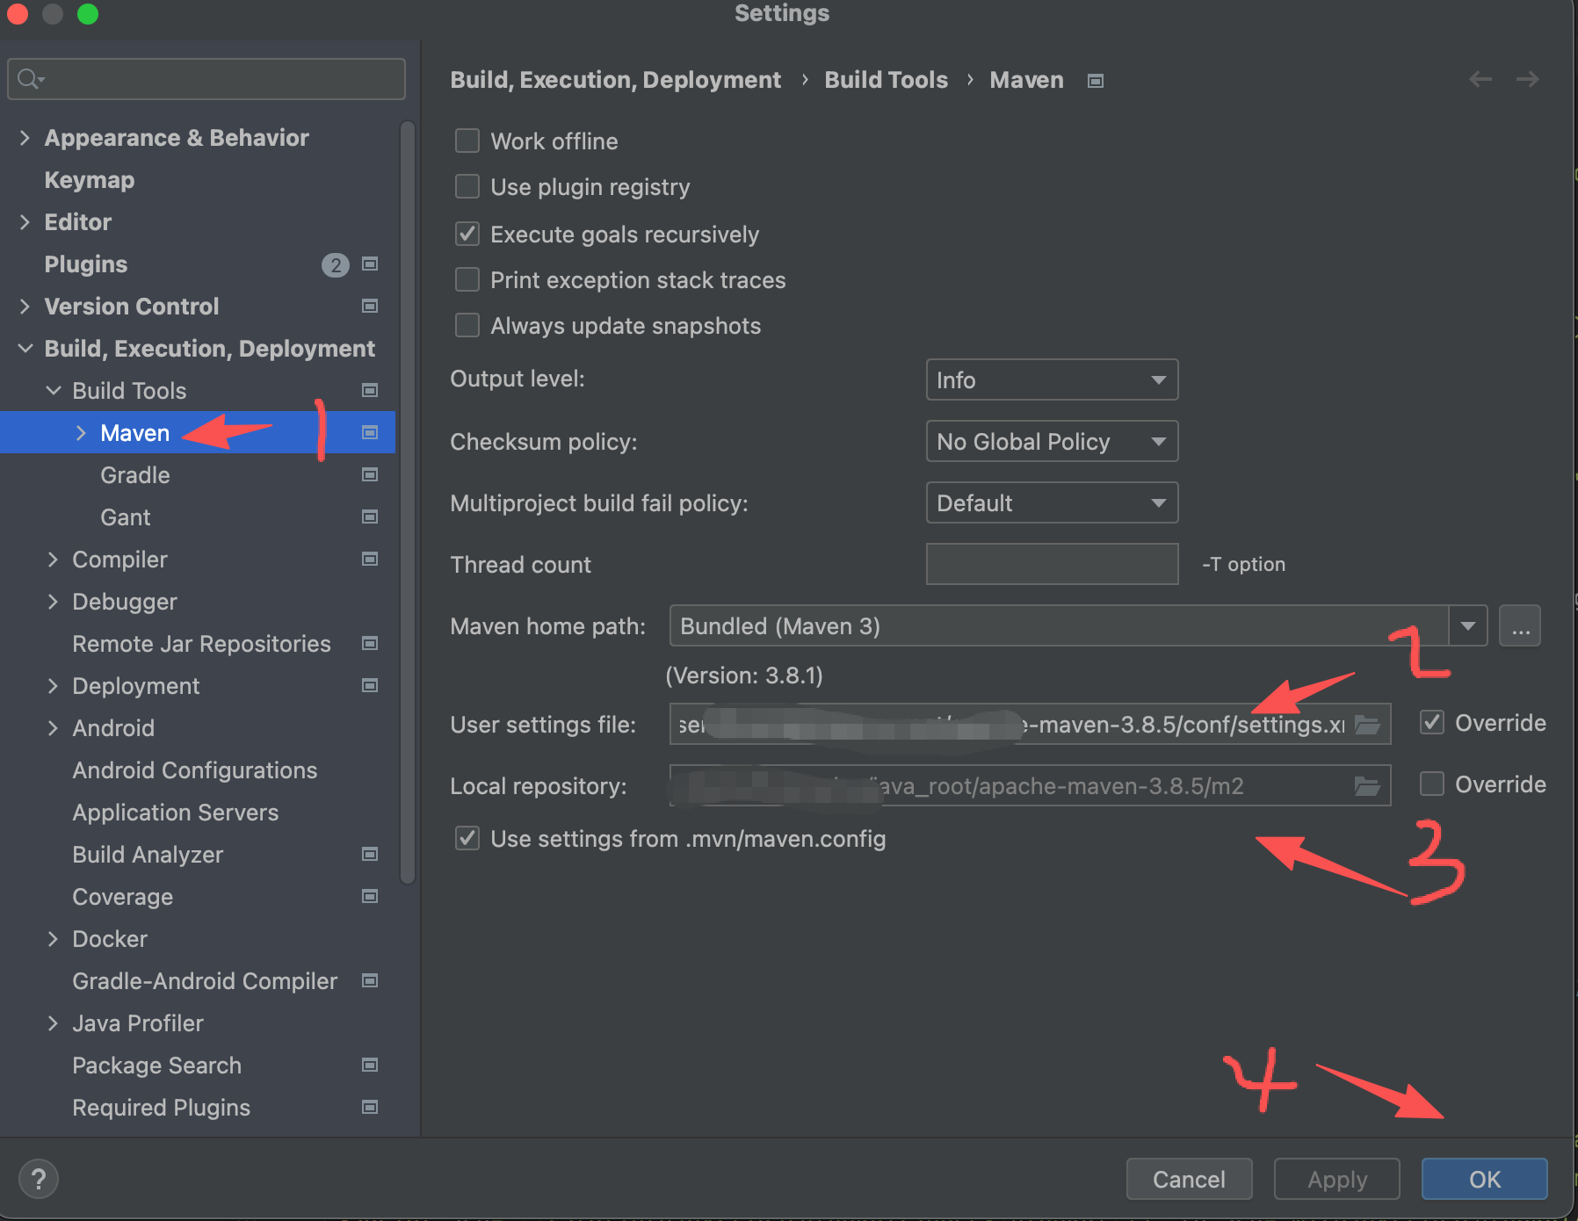
Task: Click project-level icon beside Build Tools
Action: coord(370,390)
